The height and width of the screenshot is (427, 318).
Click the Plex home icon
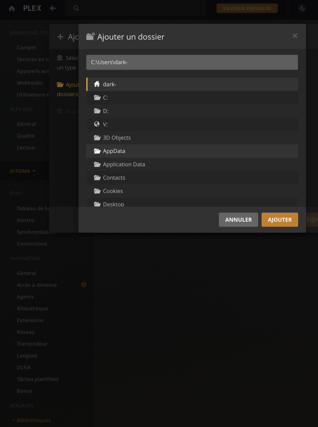(x=12, y=8)
